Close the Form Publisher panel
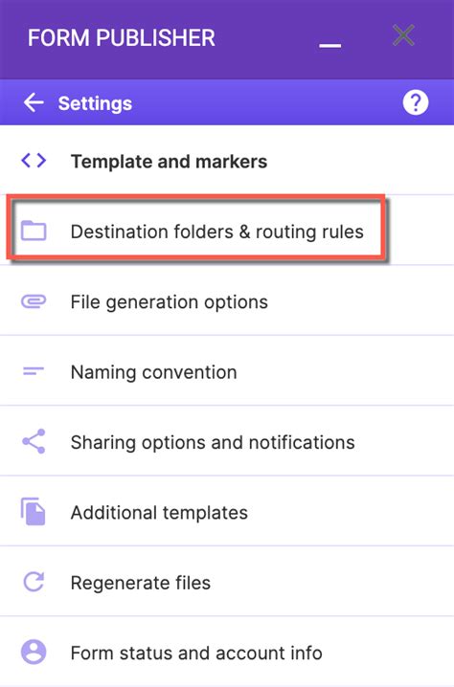Screen dimensions: 454x687 click(x=403, y=35)
